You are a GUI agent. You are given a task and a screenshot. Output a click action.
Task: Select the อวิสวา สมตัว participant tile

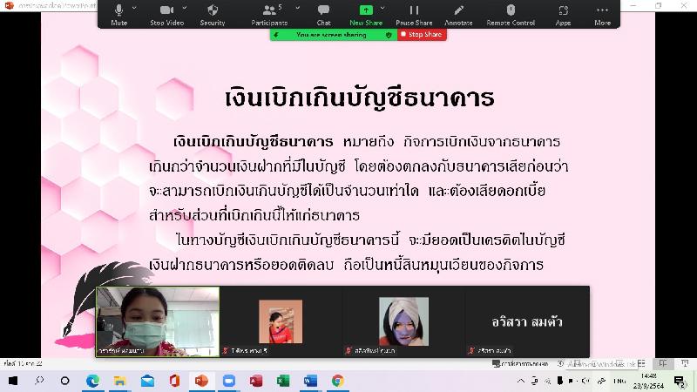(528, 321)
